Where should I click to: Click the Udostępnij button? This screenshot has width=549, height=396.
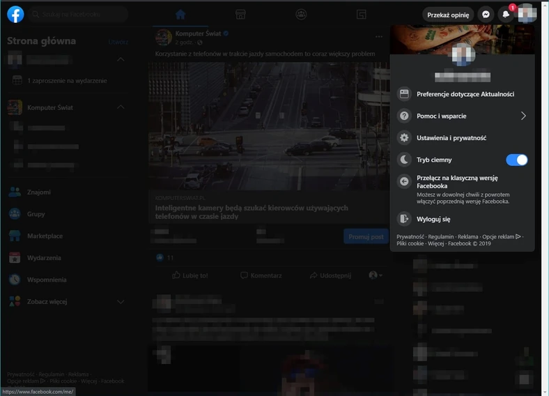[x=330, y=275]
